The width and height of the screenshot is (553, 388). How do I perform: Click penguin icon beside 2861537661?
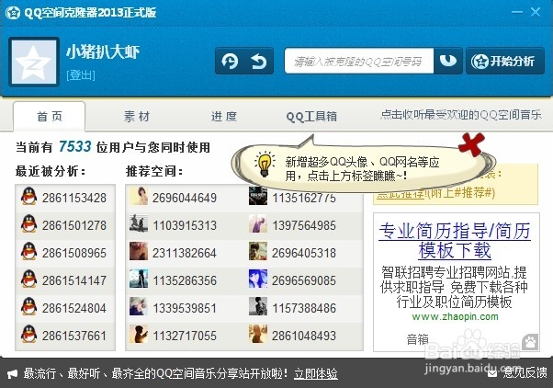[x=28, y=334]
